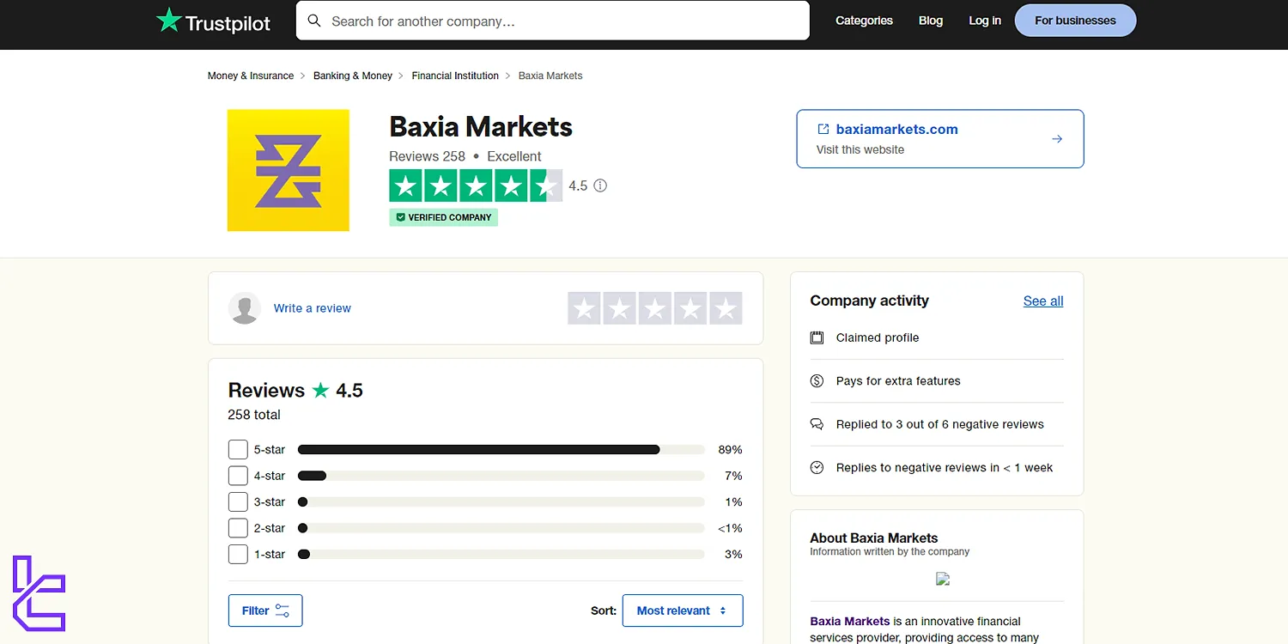Click the 'Pays for extra features' text
1288x644 pixels.
(x=898, y=380)
